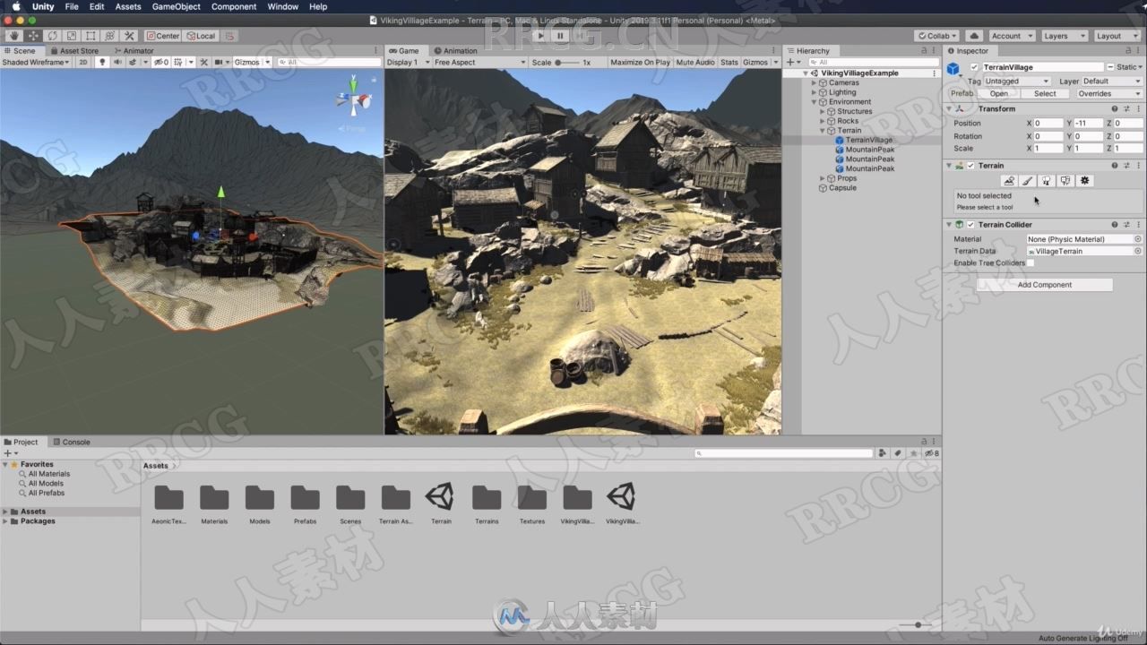Select the Paint Terrain brush tool
The height and width of the screenshot is (645, 1147).
1028,181
